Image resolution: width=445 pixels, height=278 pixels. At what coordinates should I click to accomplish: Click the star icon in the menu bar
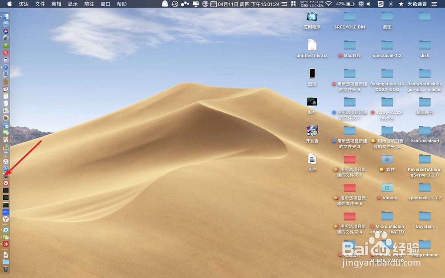click(x=400, y=4)
